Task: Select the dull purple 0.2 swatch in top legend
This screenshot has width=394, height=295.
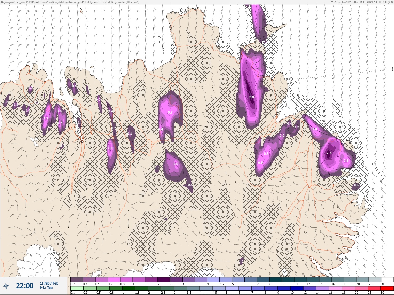Action: pyautogui.click(x=77, y=280)
